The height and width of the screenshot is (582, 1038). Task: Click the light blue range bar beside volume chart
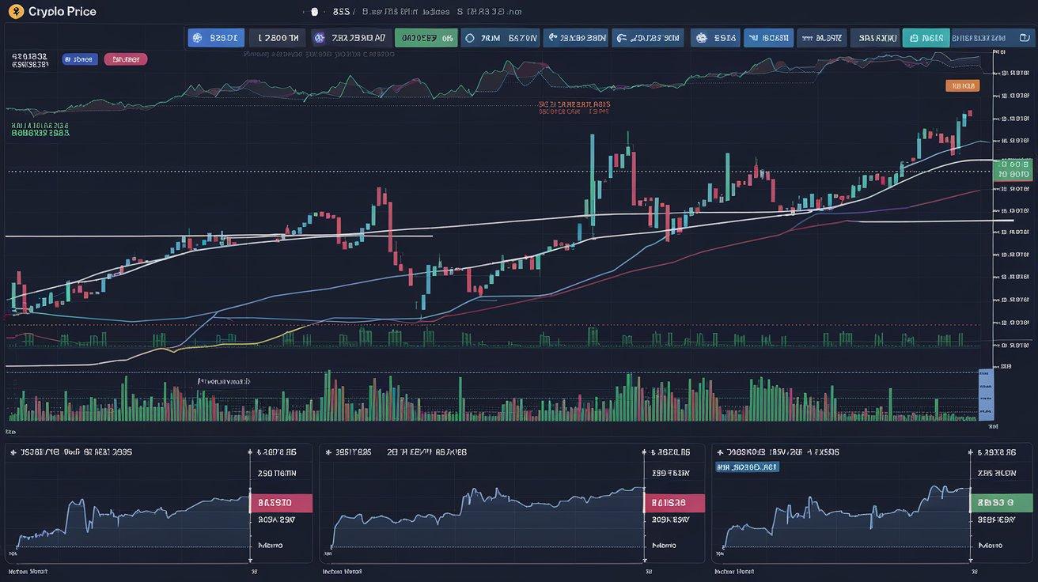tap(986, 393)
